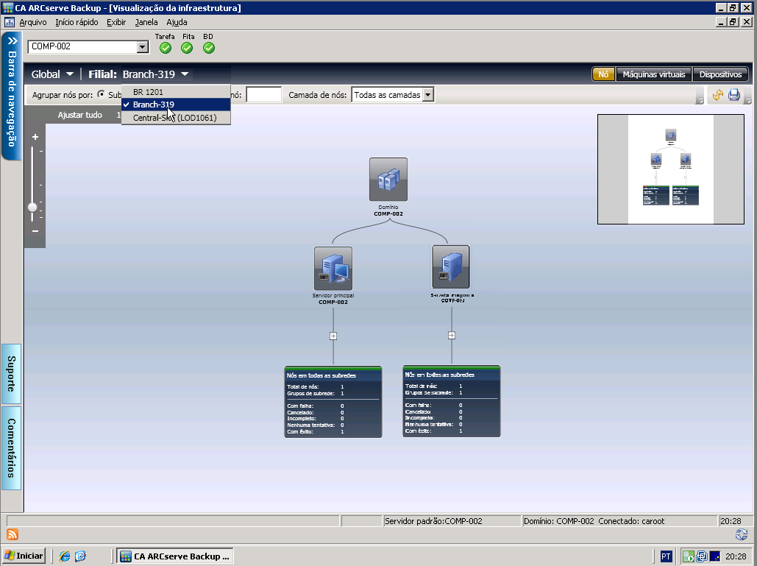
Task: Open the Global dropdown
Action: (52, 74)
